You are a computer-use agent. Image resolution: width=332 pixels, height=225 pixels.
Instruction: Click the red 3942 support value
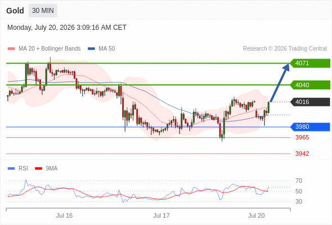(x=302, y=154)
